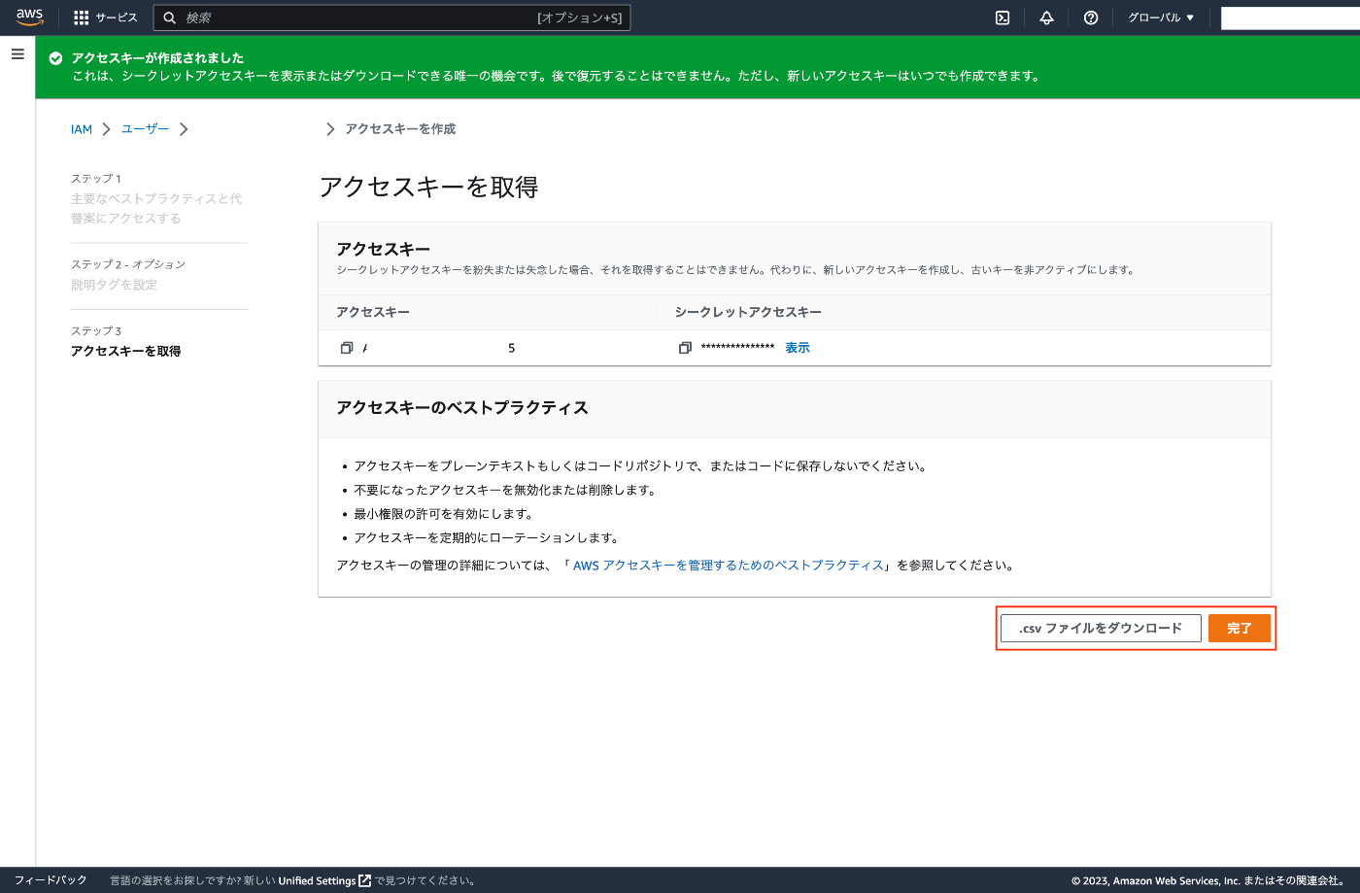Screen dimensions: 1360x893
Task: Open the AWS services grid menu
Action: pyautogui.click(x=80, y=17)
